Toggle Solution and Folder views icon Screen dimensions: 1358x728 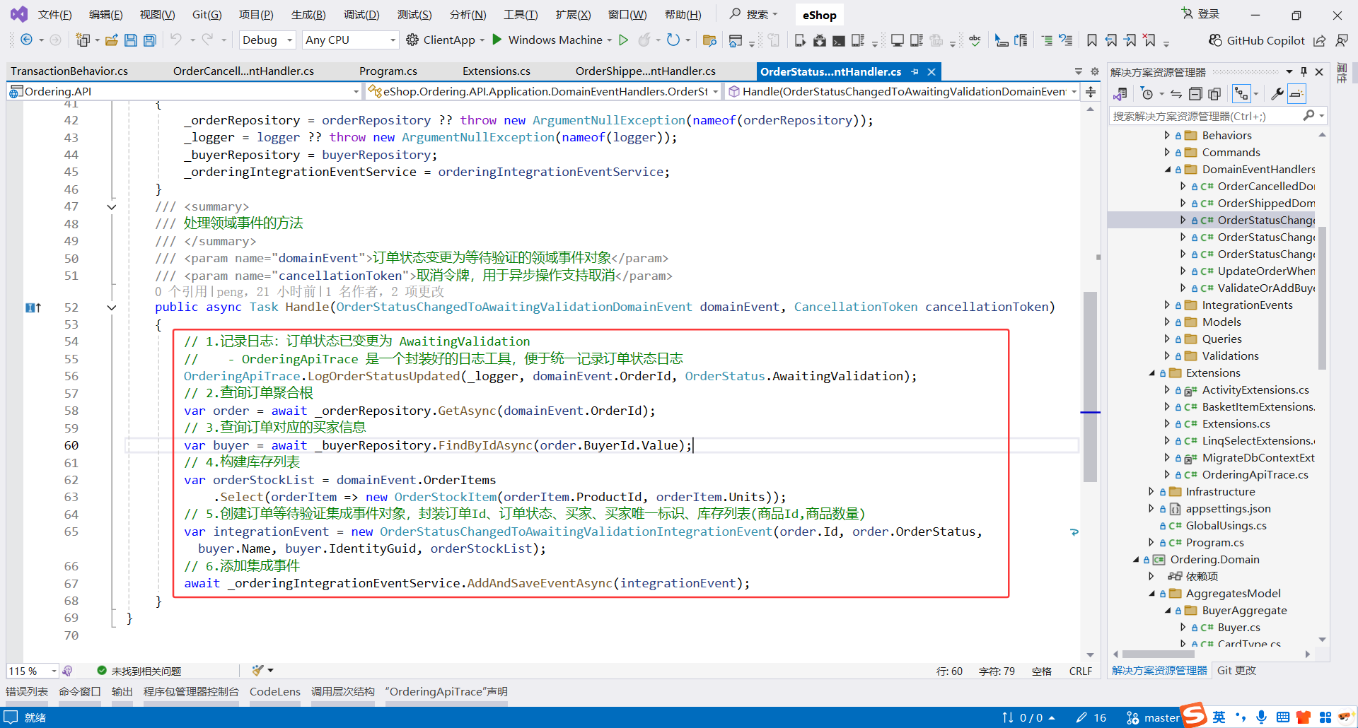[1120, 94]
